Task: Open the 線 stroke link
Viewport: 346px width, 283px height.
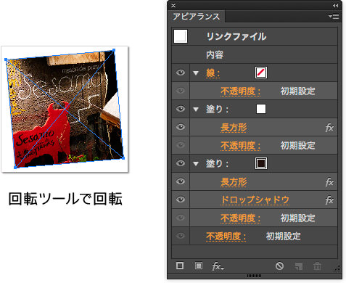Action: 213,73
